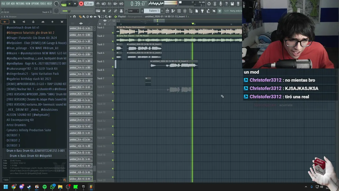
Task: Select the playlist playback speaker tool
Action: (110, 16)
